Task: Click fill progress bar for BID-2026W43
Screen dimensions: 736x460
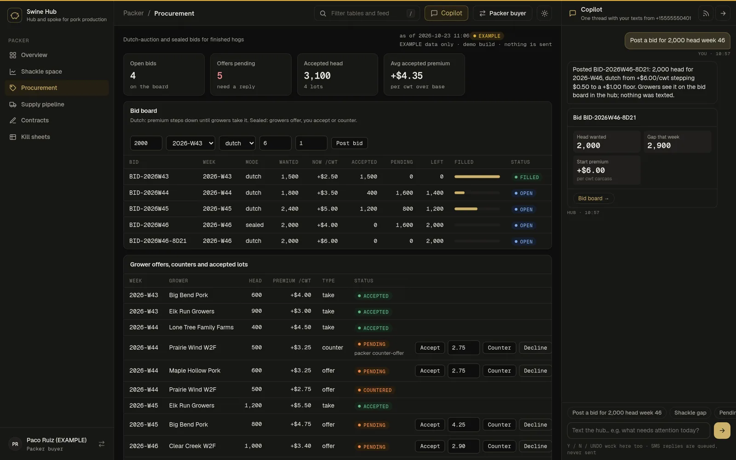Action: 477,177
